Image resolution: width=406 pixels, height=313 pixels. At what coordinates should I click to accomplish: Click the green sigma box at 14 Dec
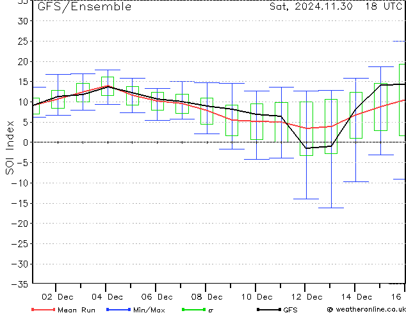pyautogui.click(x=356, y=115)
